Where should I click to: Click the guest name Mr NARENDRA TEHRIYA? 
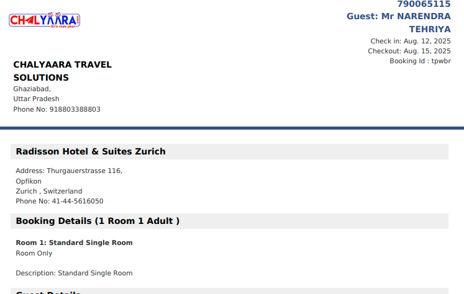tap(399, 23)
